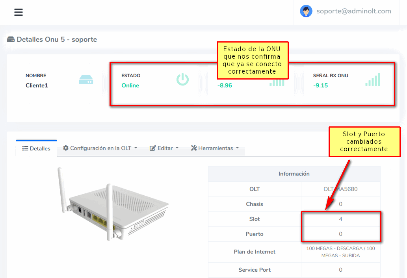Click the -9.15 RX signal value

[x=320, y=85]
